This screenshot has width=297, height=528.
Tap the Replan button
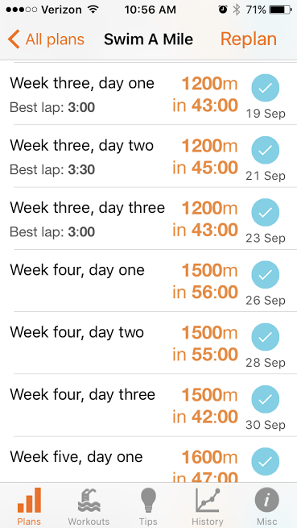pos(249,39)
